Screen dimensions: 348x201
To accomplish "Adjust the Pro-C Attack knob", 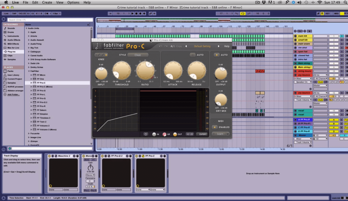I will click(x=173, y=70).
